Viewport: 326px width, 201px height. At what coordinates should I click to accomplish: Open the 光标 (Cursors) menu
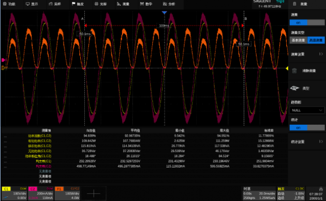(100, 4)
